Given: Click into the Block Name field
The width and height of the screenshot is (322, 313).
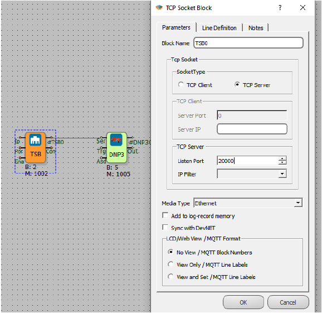Looking at the screenshot, I should pos(248,43).
